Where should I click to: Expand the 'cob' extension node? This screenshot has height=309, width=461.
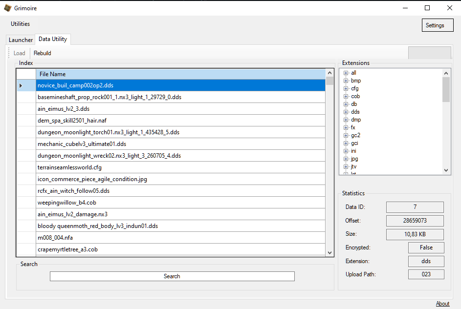[x=346, y=96]
